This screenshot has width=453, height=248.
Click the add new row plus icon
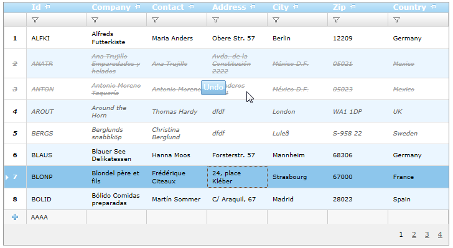15,217
